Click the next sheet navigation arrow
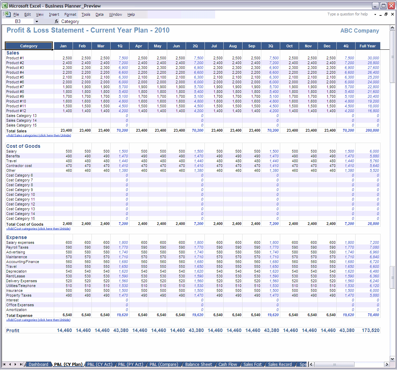 [x=15, y=365]
